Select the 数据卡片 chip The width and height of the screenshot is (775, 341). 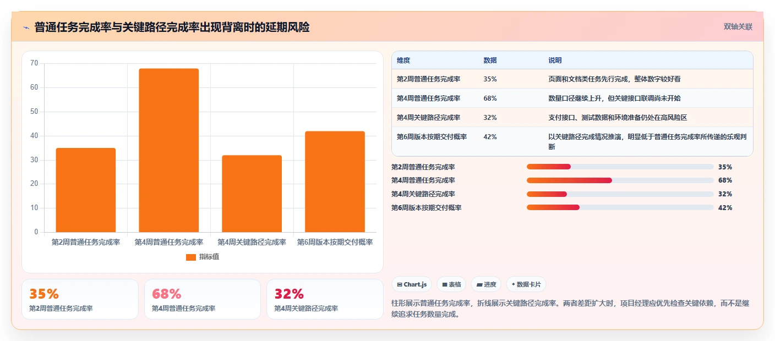tap(526, 284)
